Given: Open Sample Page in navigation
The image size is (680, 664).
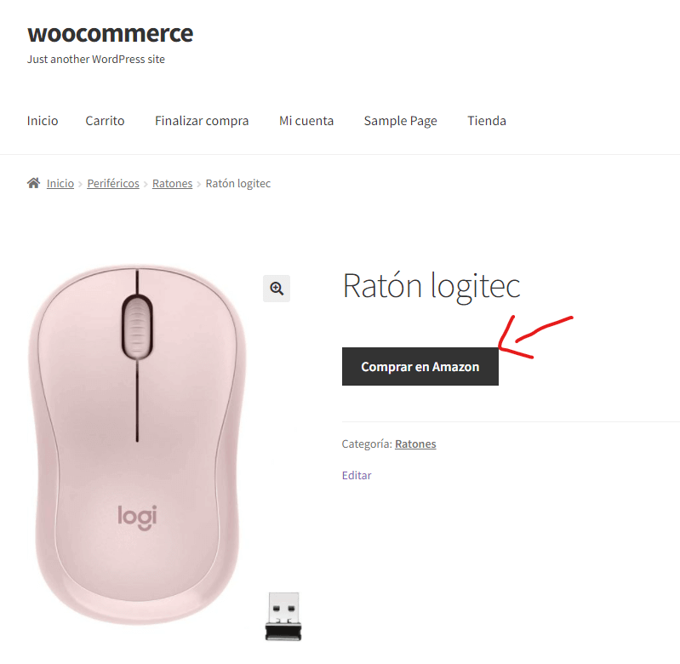Looking at the screenshot, I should point(400,121).
